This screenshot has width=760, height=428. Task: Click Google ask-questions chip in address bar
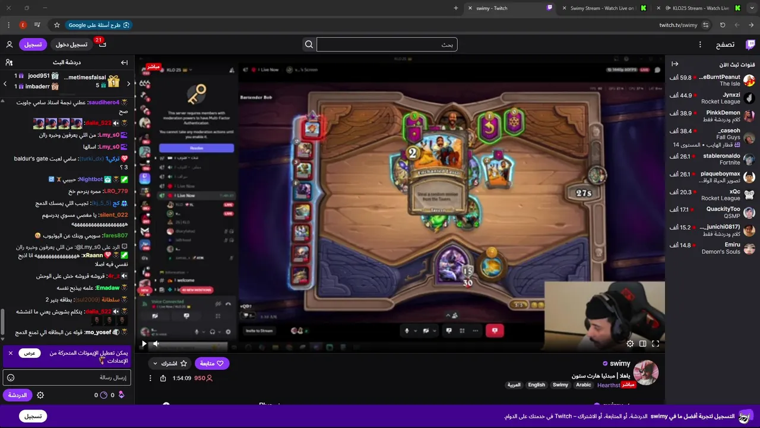[x=99, y=25]
